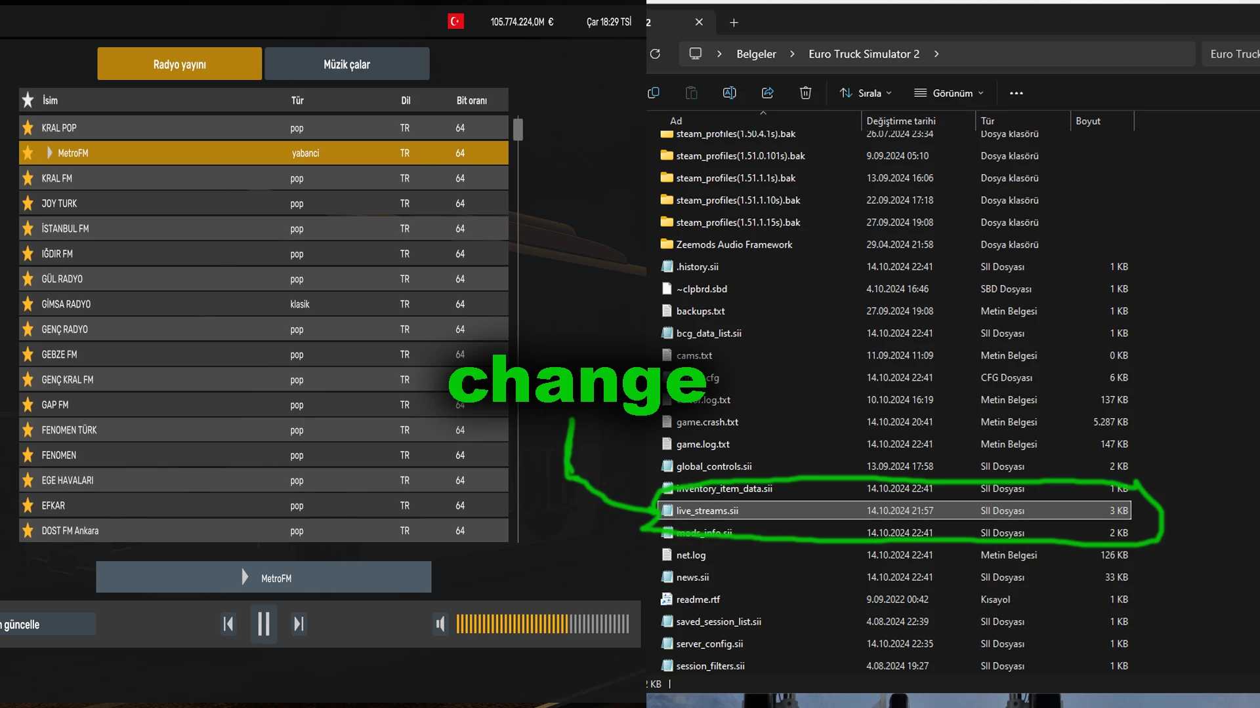The image size is (1260, 708).
Task: Toggle favorite star for GÜL RADYO station
Action: 28,279
